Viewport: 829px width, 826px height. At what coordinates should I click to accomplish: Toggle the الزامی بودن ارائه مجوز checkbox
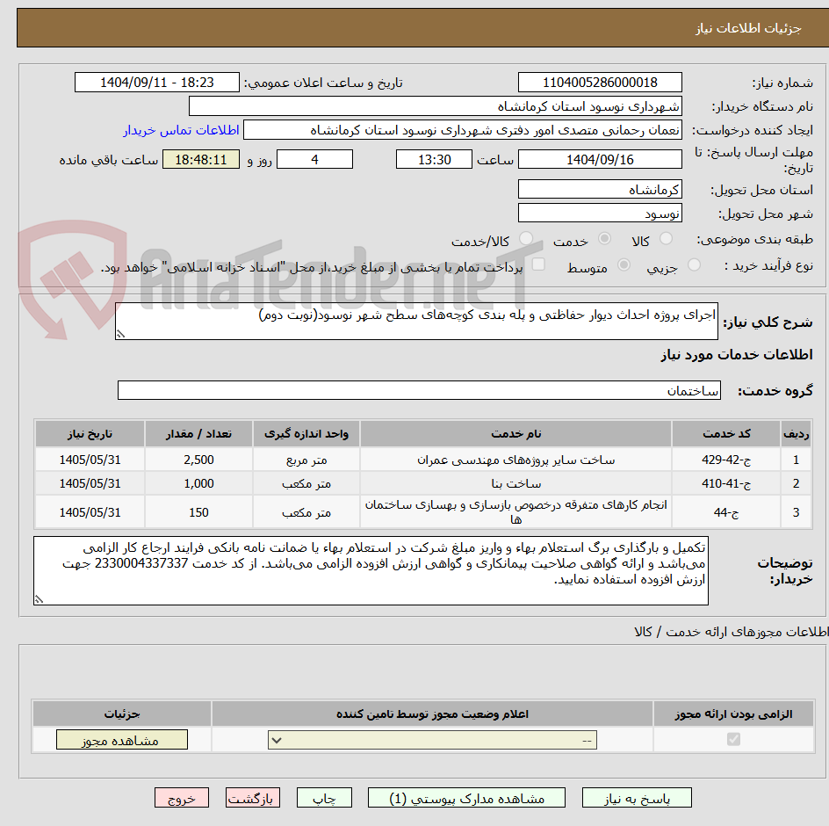733,739
